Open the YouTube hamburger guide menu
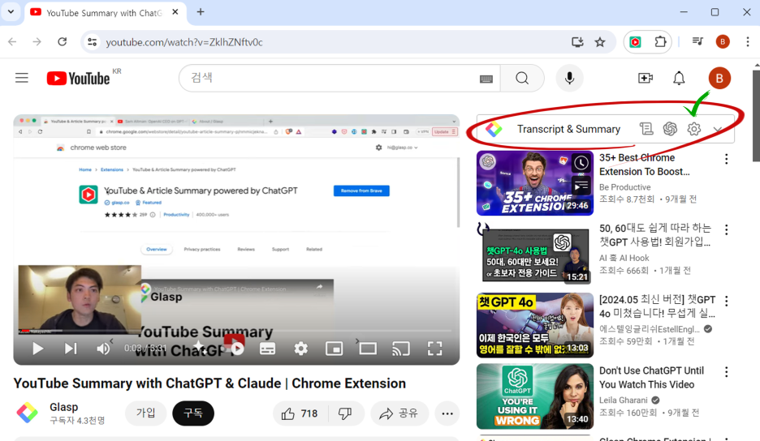 pos(22,78)
